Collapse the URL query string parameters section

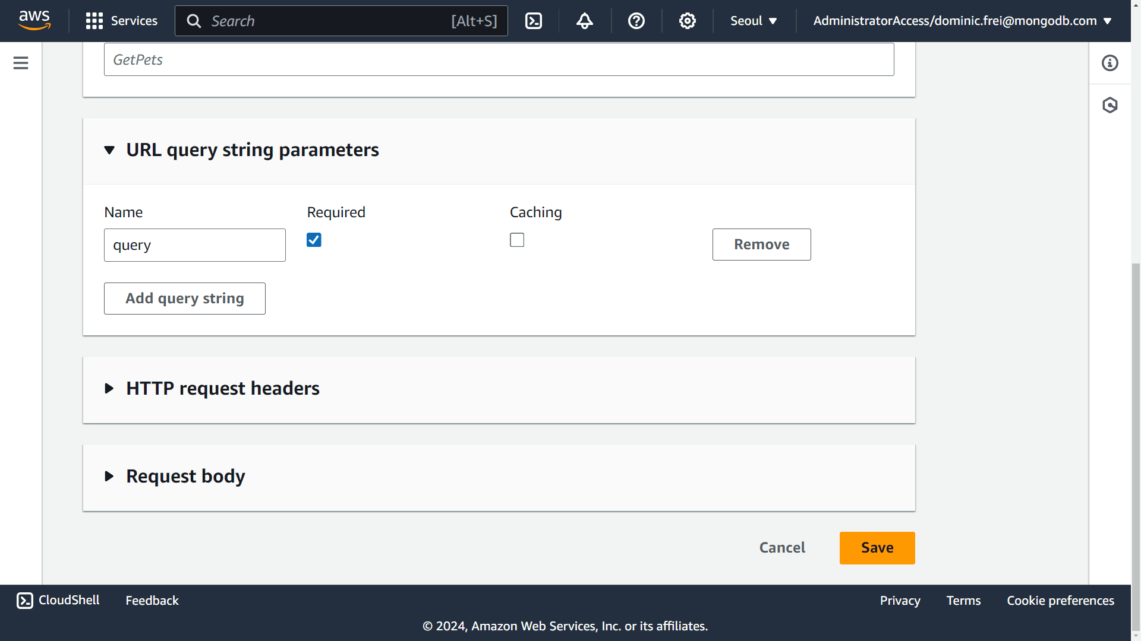click(110, 150)
